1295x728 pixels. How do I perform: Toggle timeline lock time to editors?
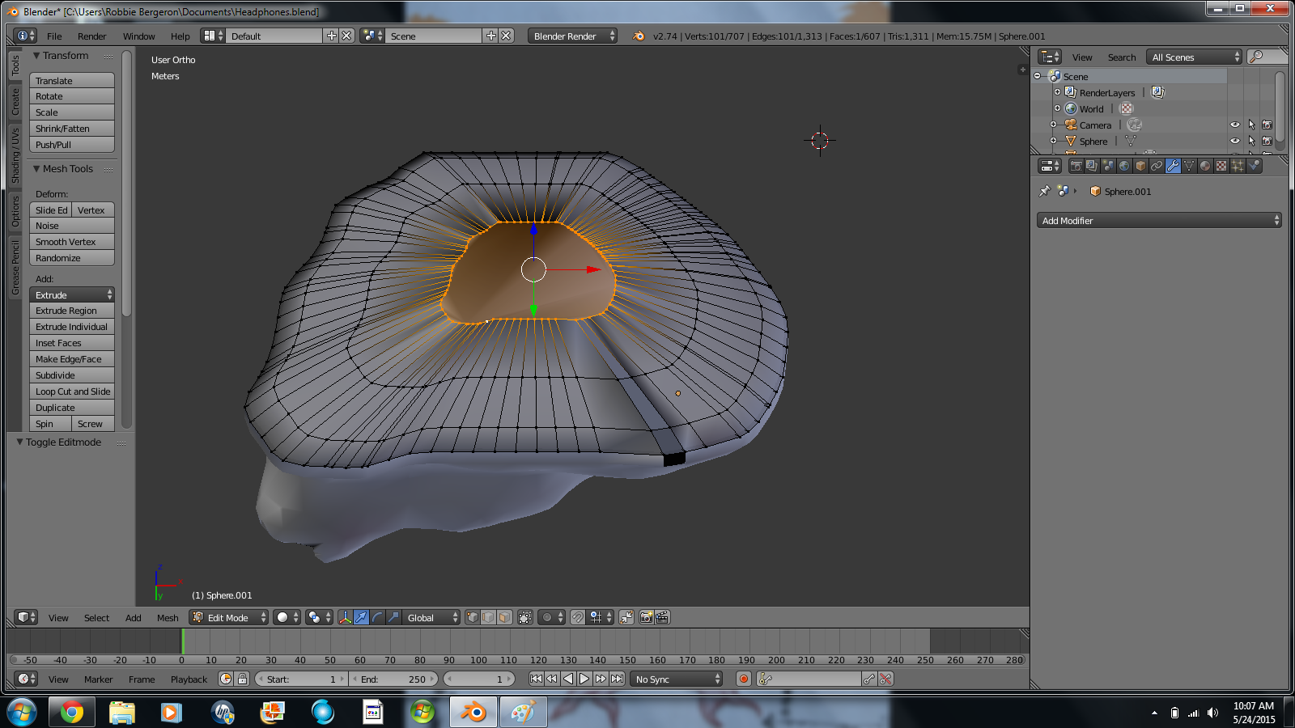[x=242, y=679]
